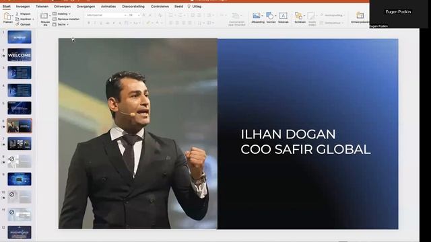Open the Beeld tab
Screen dimensions: 431x242
point(178,6)
